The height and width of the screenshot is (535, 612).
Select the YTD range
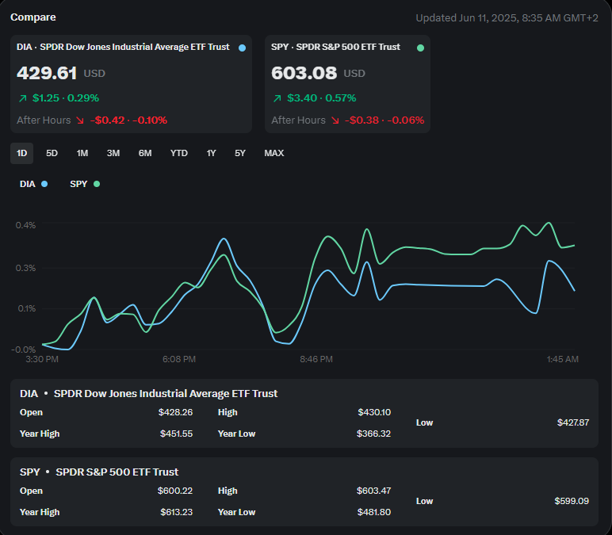(x=179, y=153)
